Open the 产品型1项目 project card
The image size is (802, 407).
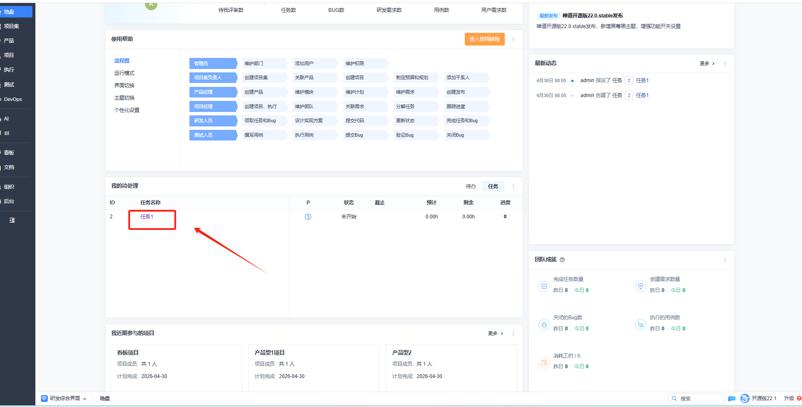click(x=314, y=368)
